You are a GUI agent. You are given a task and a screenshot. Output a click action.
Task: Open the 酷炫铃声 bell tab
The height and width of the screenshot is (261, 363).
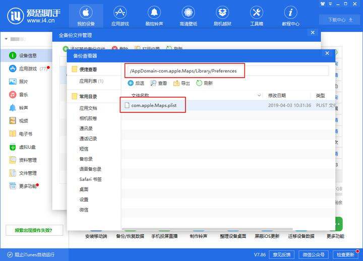[154, 16]
